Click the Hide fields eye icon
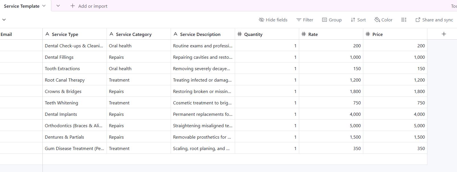This screenshot has height=172, width=457. point(261,20)
